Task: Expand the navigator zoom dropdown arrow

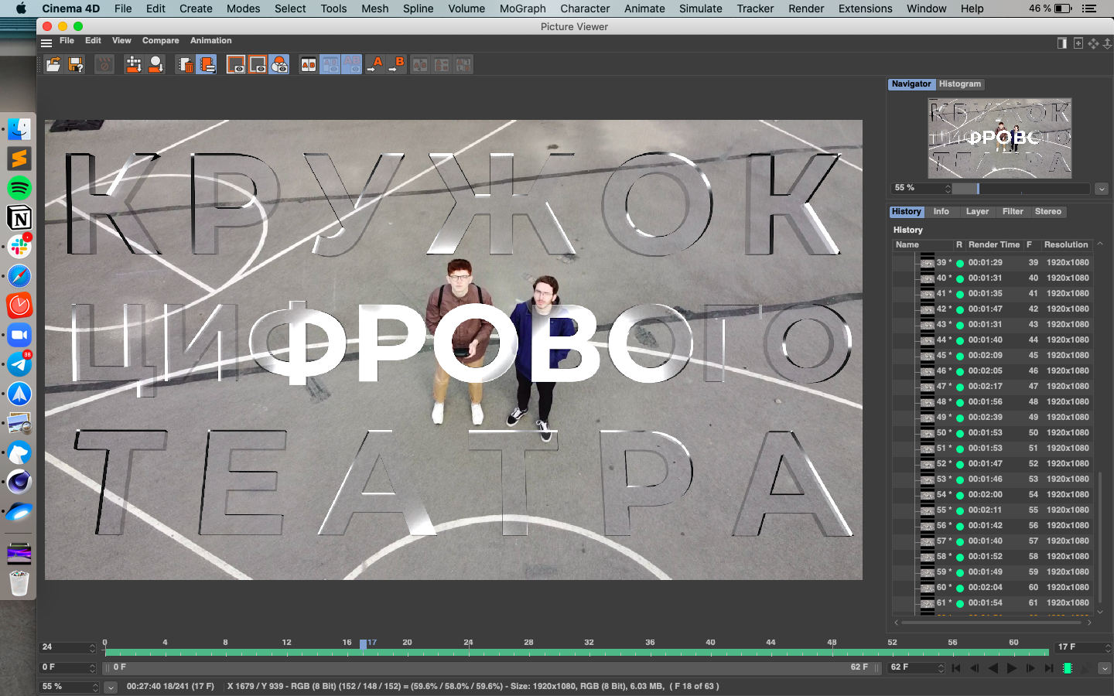Action: 1102,189
